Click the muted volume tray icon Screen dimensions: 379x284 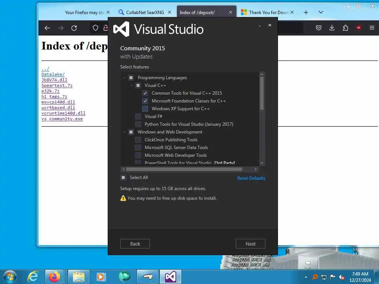(342, 277)
